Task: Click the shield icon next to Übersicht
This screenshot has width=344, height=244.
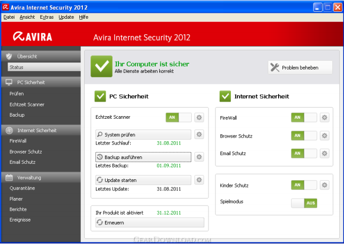Action: coord(9,56)
